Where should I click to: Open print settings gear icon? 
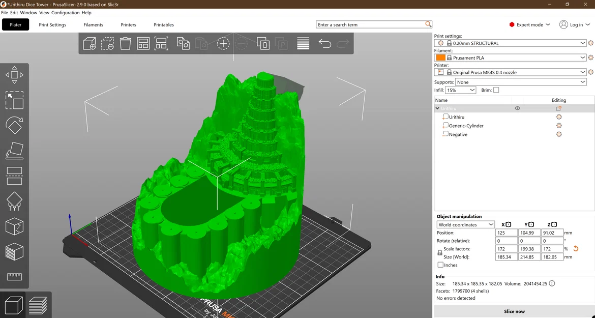click(590, 43)
